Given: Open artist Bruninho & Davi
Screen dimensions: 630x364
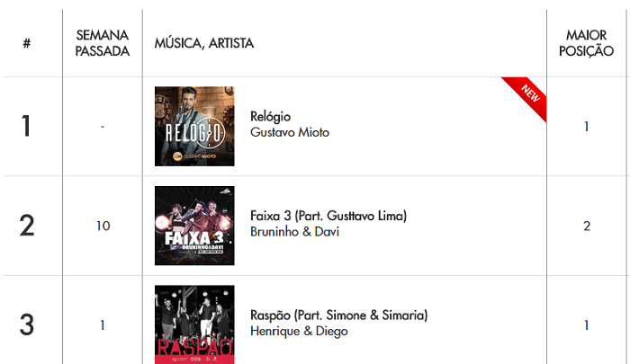Looking at the screenshot, I should [294, 232].
